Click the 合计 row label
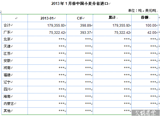This screenshot has height=116, width=160. 7,25
